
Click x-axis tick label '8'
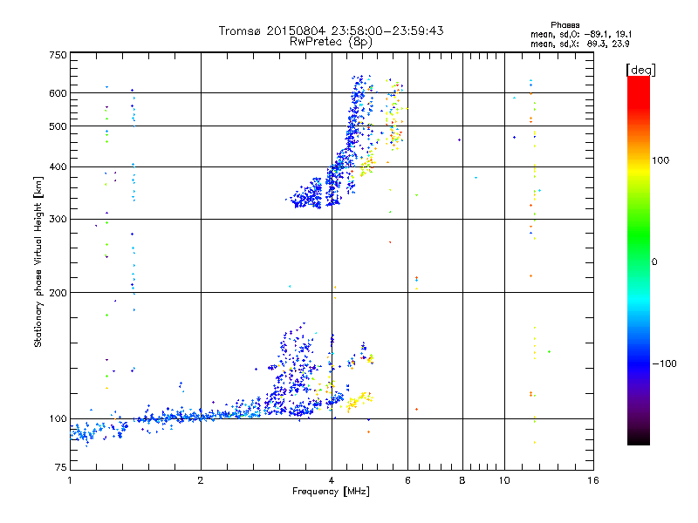coord(462,480)
